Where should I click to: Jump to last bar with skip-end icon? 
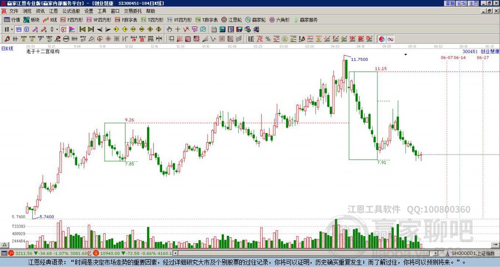click(91, 30)
